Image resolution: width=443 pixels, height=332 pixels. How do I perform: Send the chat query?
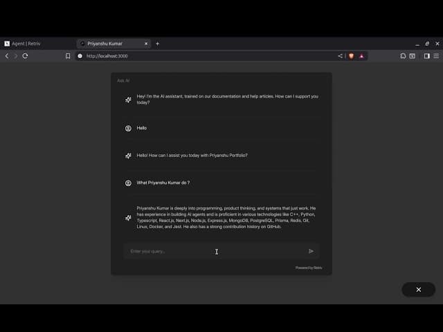click(311, 251)
